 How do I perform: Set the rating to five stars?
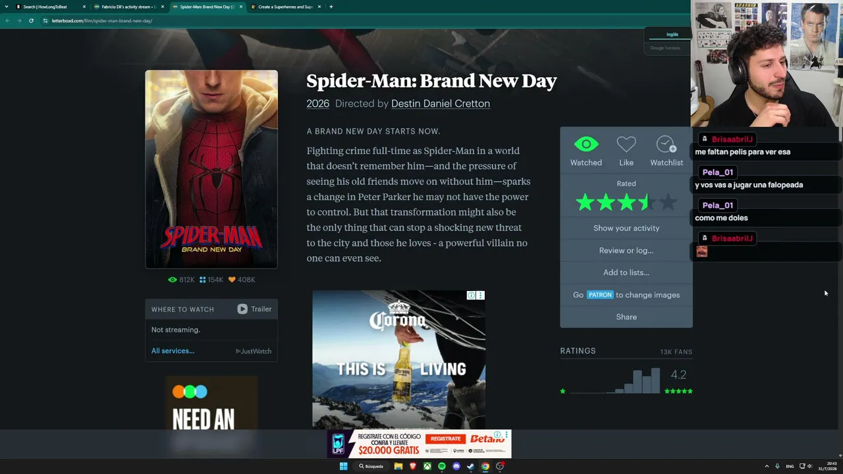tap(668, 203)
